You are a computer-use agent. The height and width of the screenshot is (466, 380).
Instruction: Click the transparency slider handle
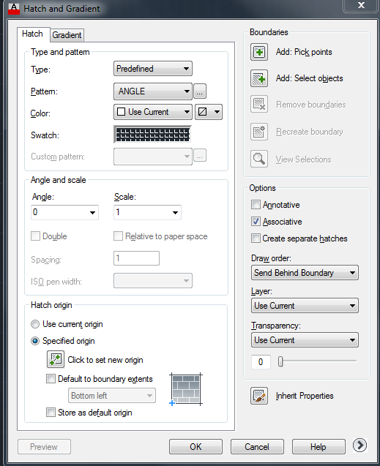[x=280, y=361]
